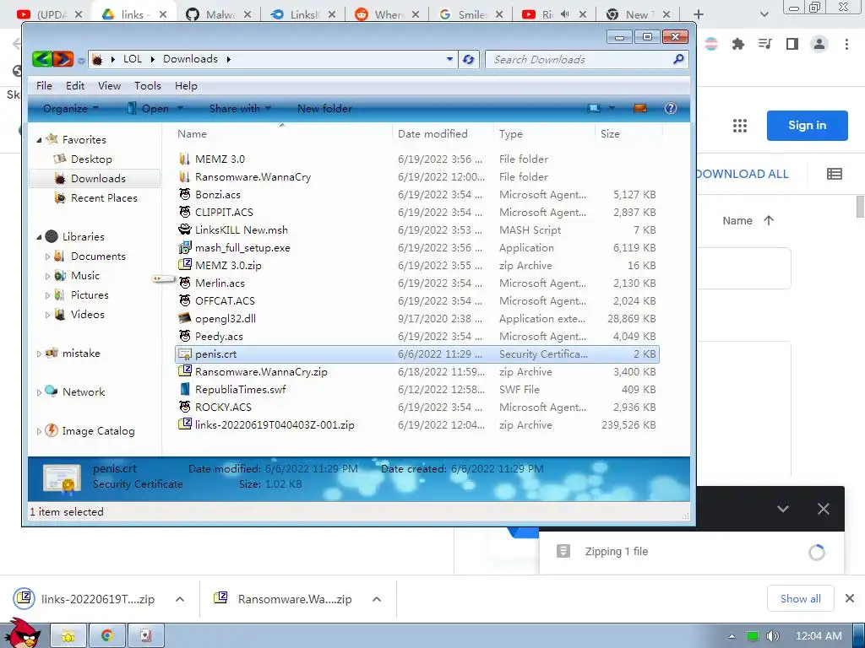This screenshot has height=648, width=865.
Task: Click the Angry Birds start button
Action: point(23,633)
